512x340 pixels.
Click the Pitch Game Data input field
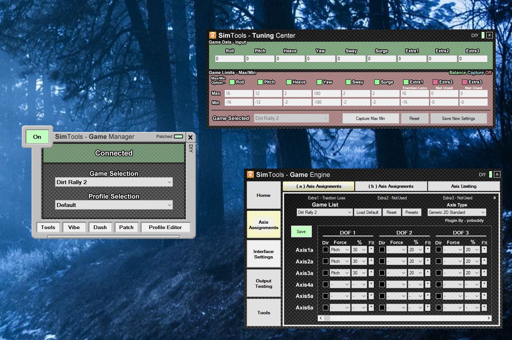(x=260, y=59)
